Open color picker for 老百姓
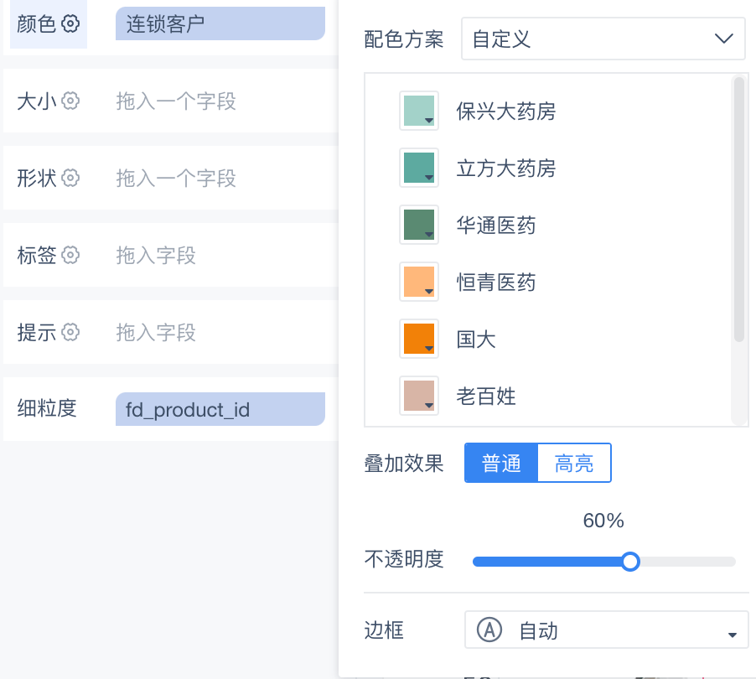The width and height of the screenshot is (756, 679). coord(419,396)
